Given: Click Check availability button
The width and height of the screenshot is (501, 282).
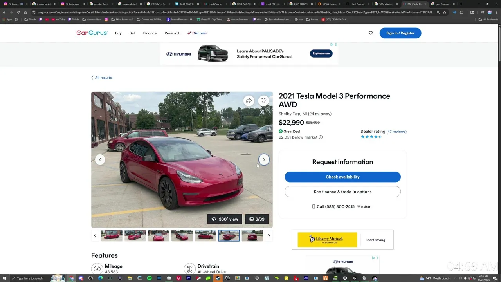Looking at the screenshot, I should pyautogui.click(x=342, y=177).
